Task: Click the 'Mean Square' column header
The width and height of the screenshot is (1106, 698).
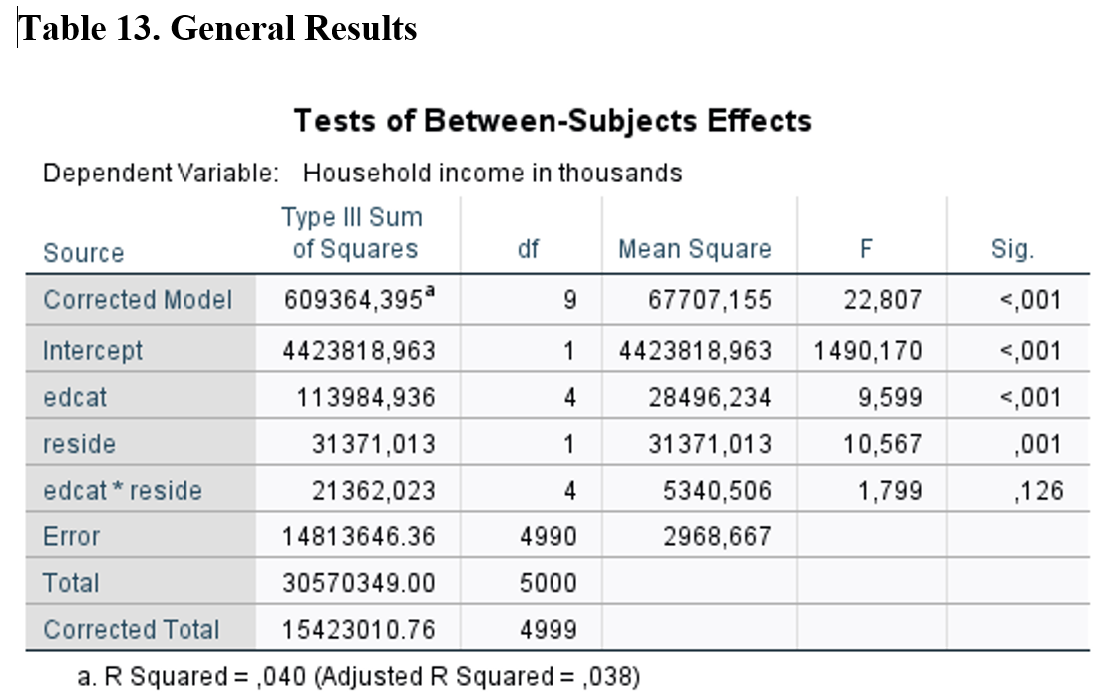Action: [695, 249]
